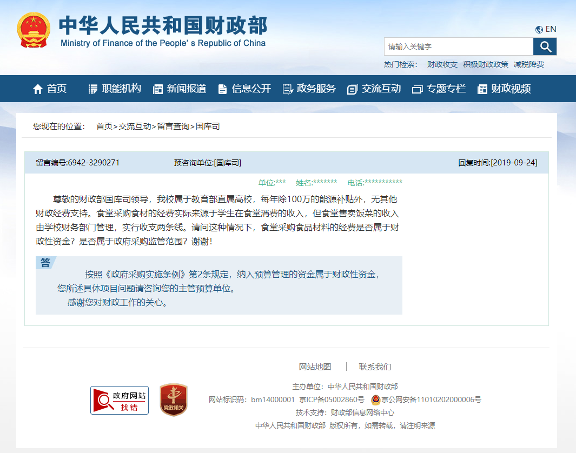Click 预咨询单位:[国库司] text

(x=208, y=163)
